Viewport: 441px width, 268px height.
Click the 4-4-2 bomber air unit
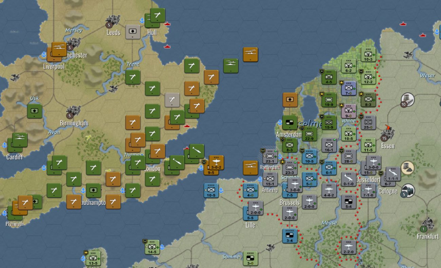329,190
